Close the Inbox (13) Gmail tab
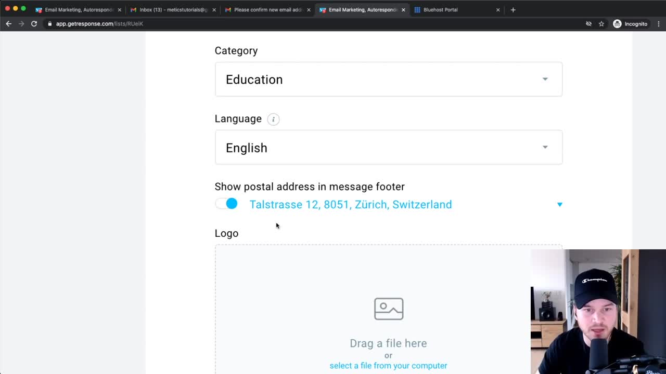This screenshot has height=374, width=666. pos(214,10)
